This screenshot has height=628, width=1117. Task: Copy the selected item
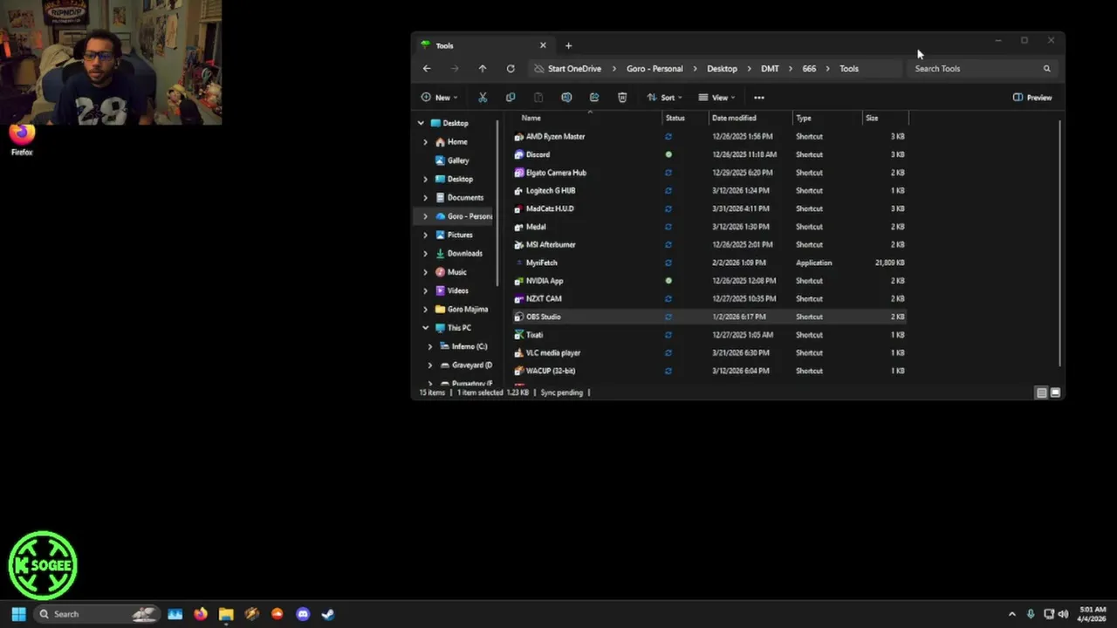(x=511, y=98)
